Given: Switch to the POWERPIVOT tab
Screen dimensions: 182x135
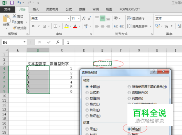Looking at the screenshot, I should 130,9.
